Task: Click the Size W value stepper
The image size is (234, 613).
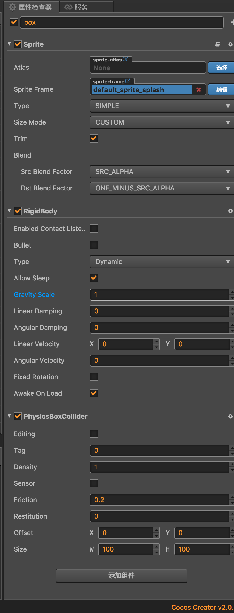Action: [x=156, y=549]
